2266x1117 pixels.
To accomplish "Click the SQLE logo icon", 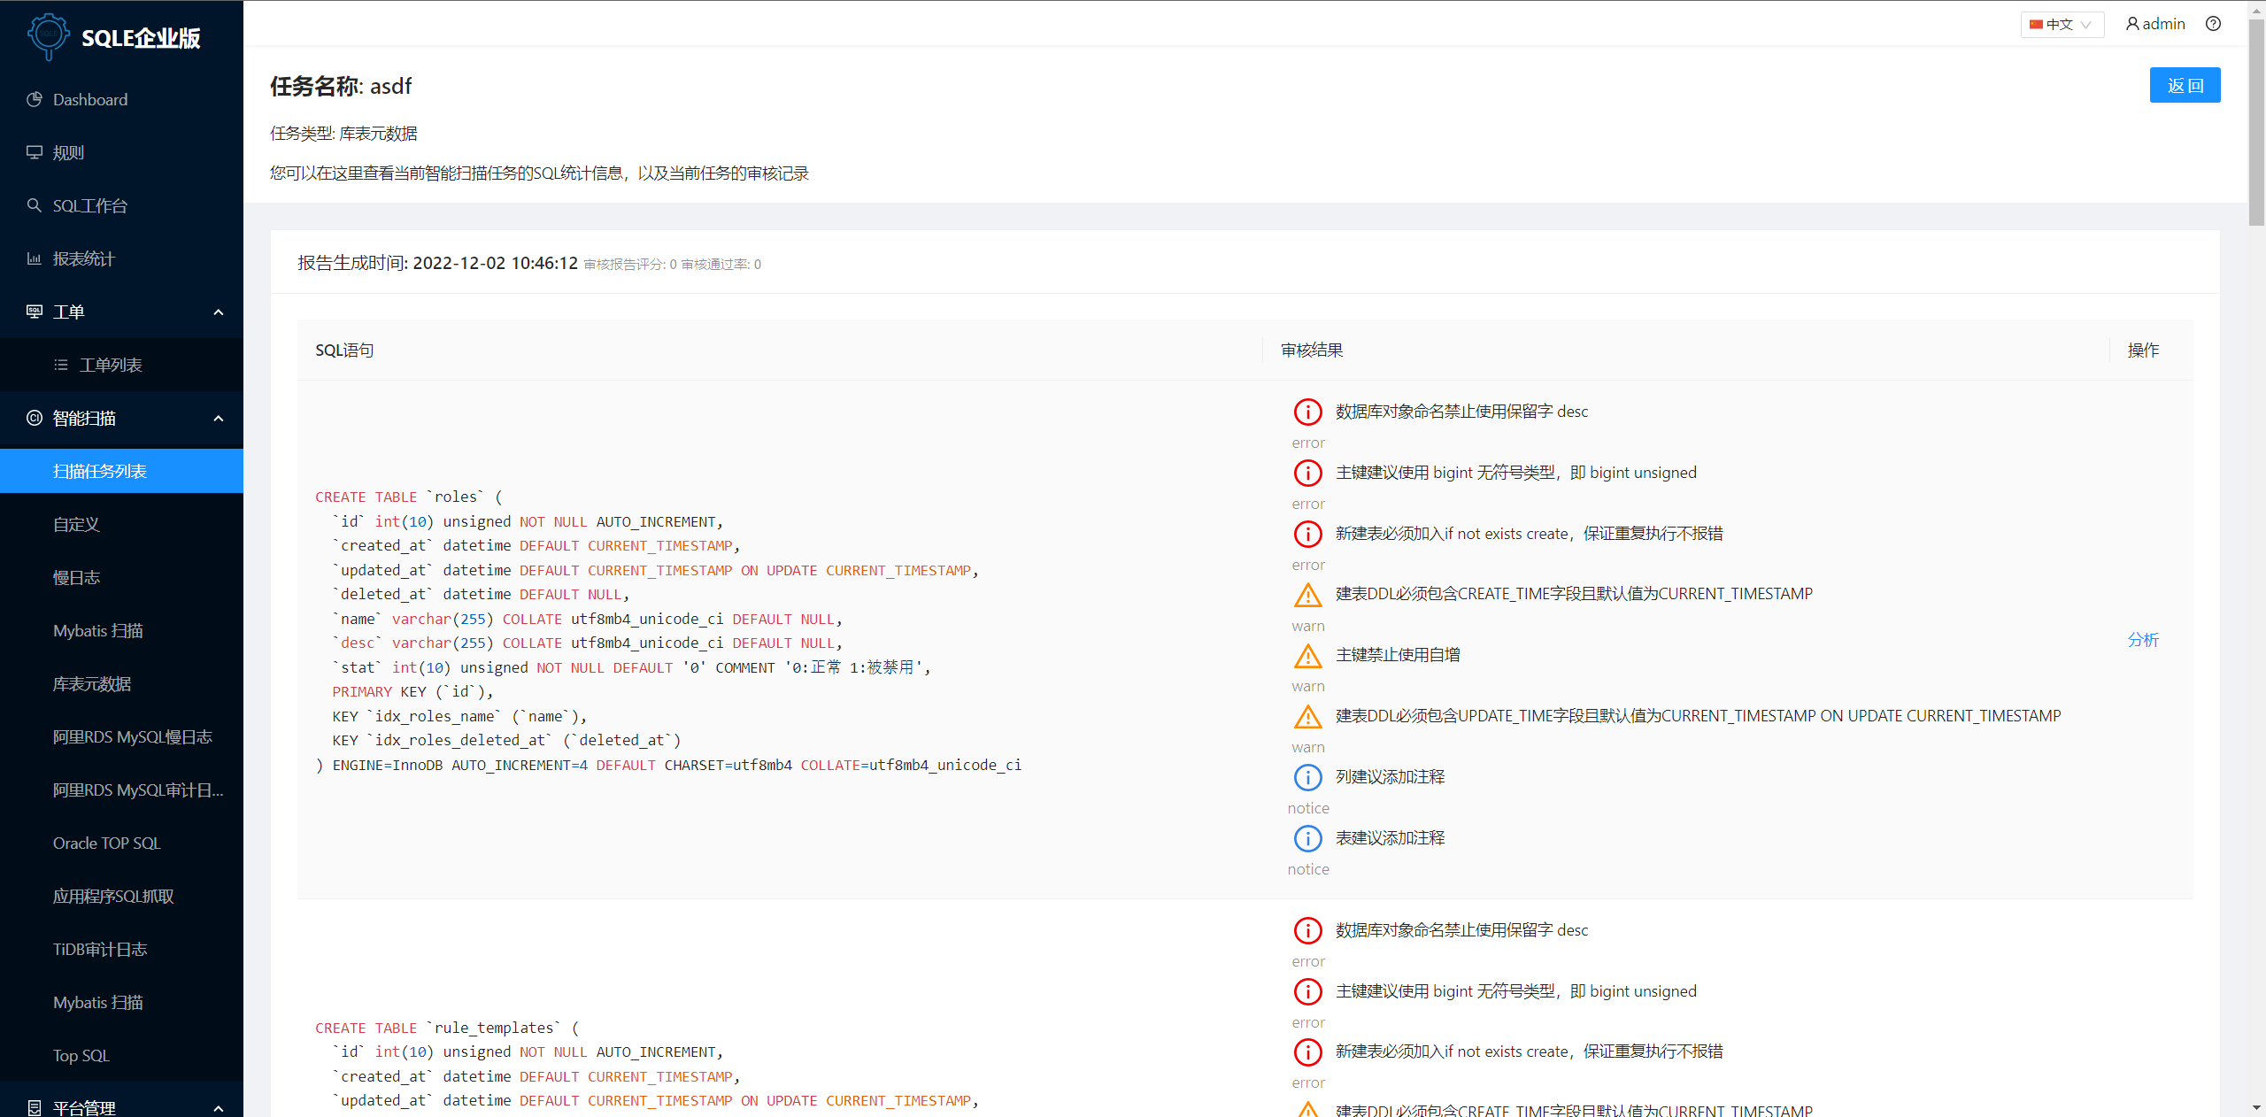I will pyautogui.click(x=48, y=37).
